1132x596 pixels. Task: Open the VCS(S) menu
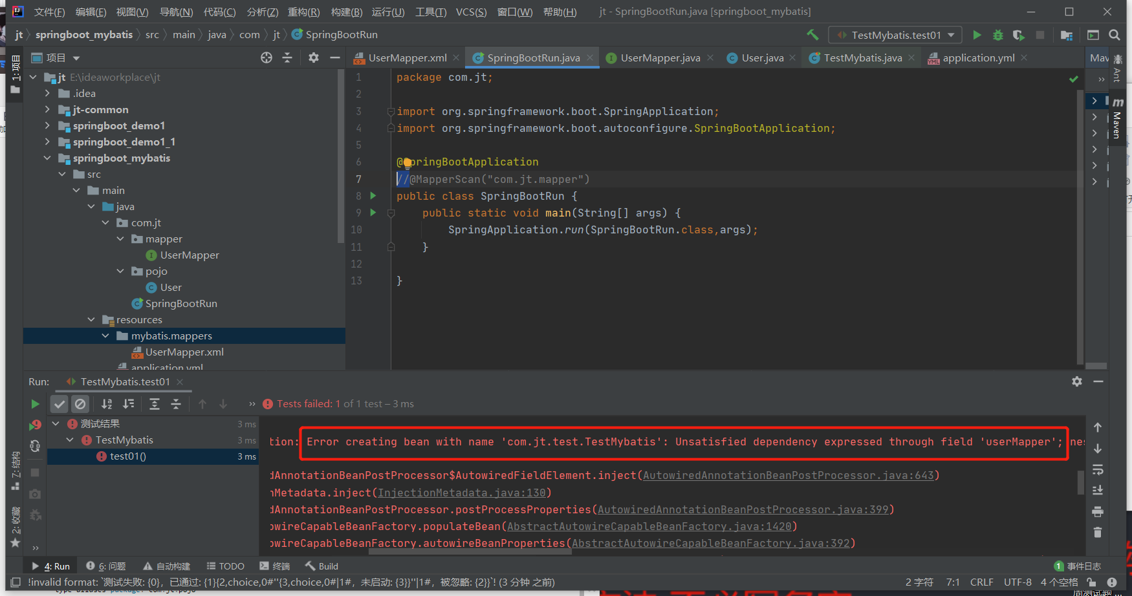point(471,12)
